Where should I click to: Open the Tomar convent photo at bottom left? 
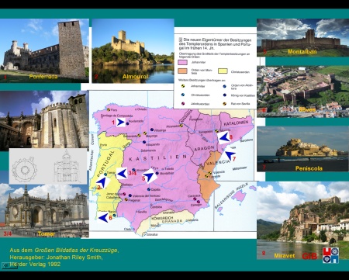pos(44,211)
